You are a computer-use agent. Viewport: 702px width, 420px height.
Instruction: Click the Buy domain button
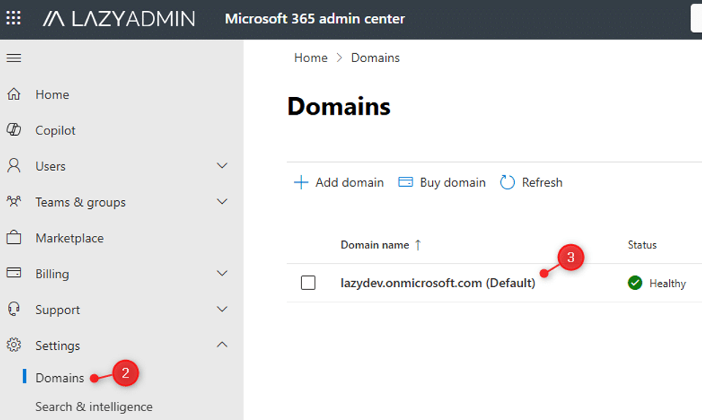442,183
